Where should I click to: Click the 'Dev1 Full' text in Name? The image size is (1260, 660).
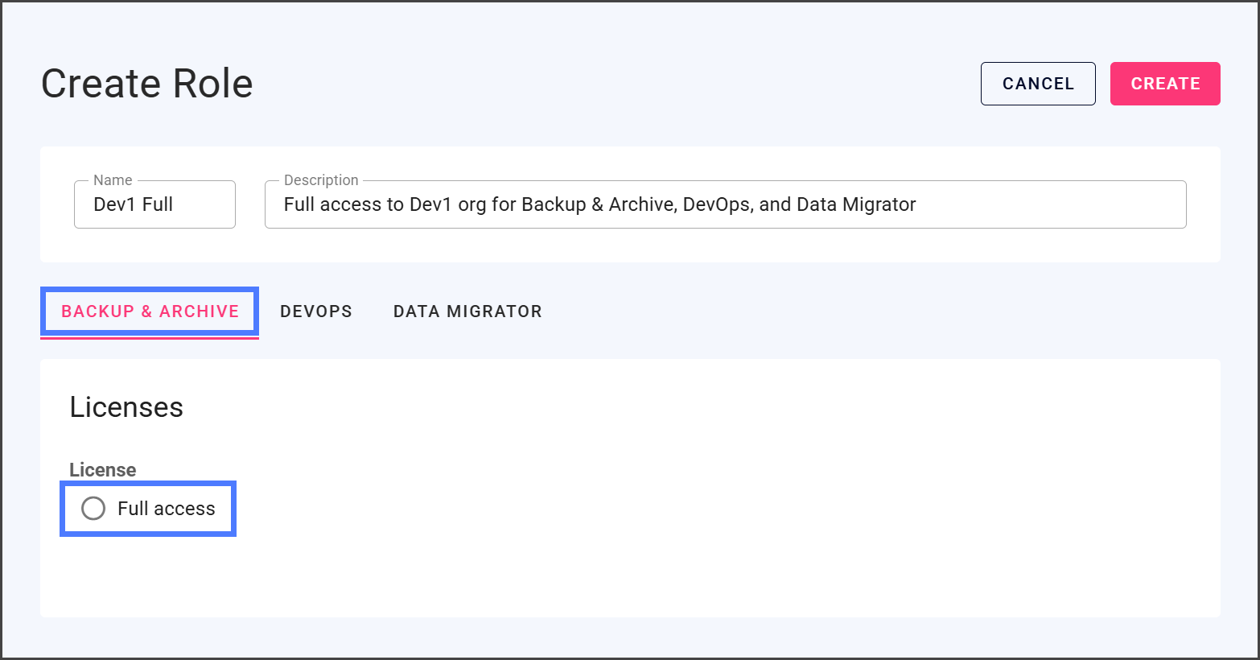[x=134, y=204]
